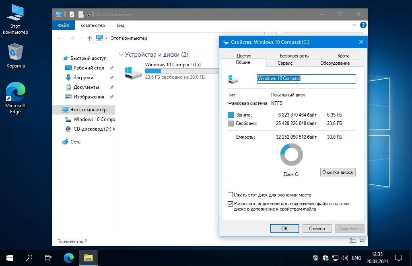The height and width of the screenshot is (266, 412).
Task: Click Отмена in the properties dialog
Action: (x=317, y=229)
